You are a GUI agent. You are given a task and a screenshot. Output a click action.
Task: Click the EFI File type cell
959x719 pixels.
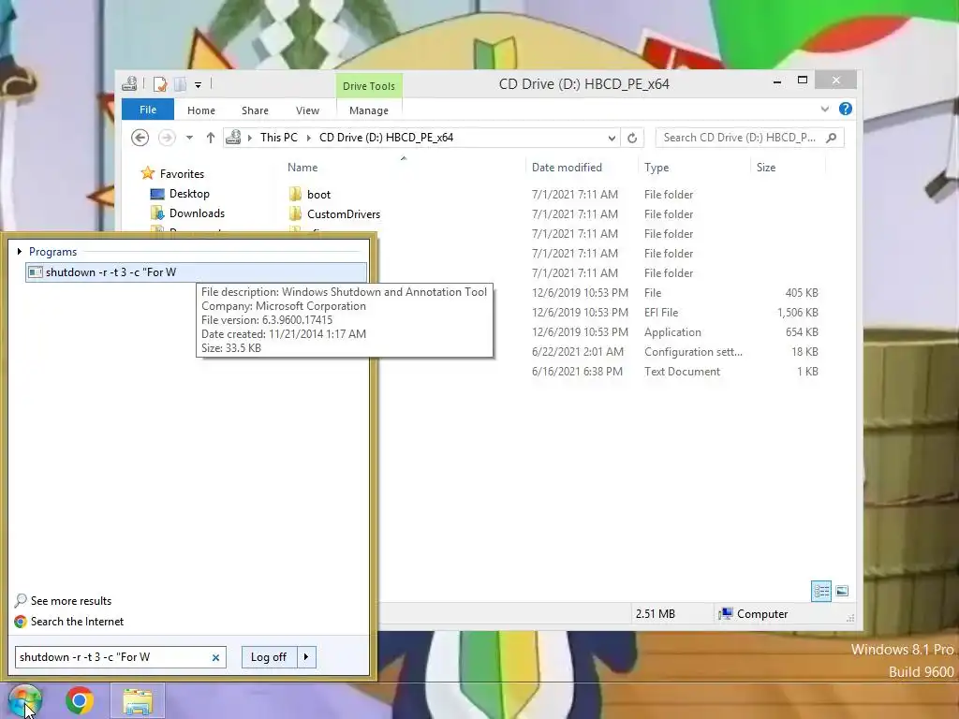[661, 313]
